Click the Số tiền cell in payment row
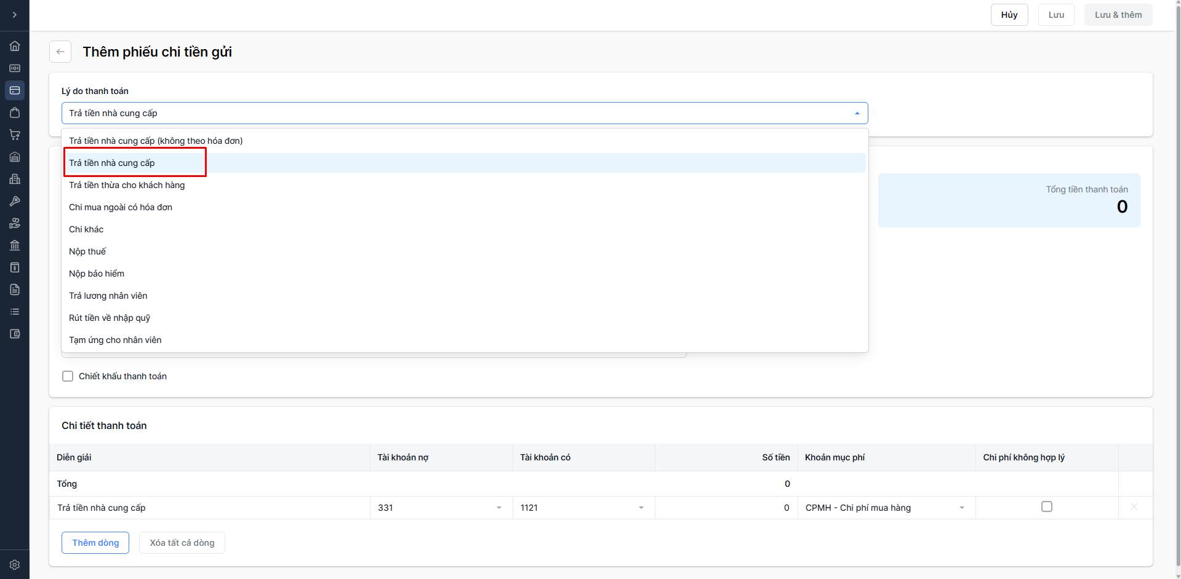The height and width of the screenshot is (579, 1181). tap(726, 508)
